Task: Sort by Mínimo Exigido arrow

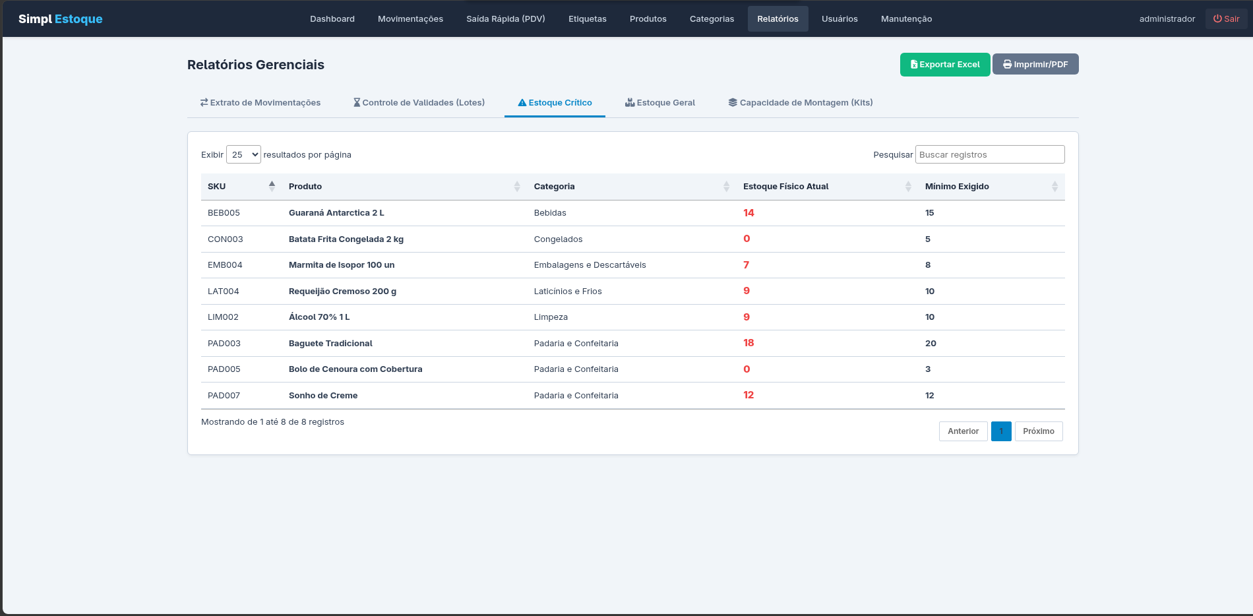Action: pos(1054,187)
